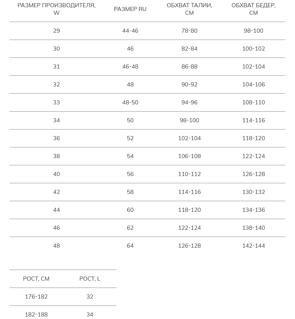Click RU size 56 cell
The width and height of the screenshot is (295, 319).
130,174
